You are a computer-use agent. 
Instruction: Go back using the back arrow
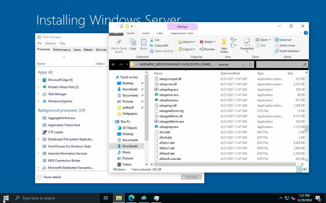point(113,64)
